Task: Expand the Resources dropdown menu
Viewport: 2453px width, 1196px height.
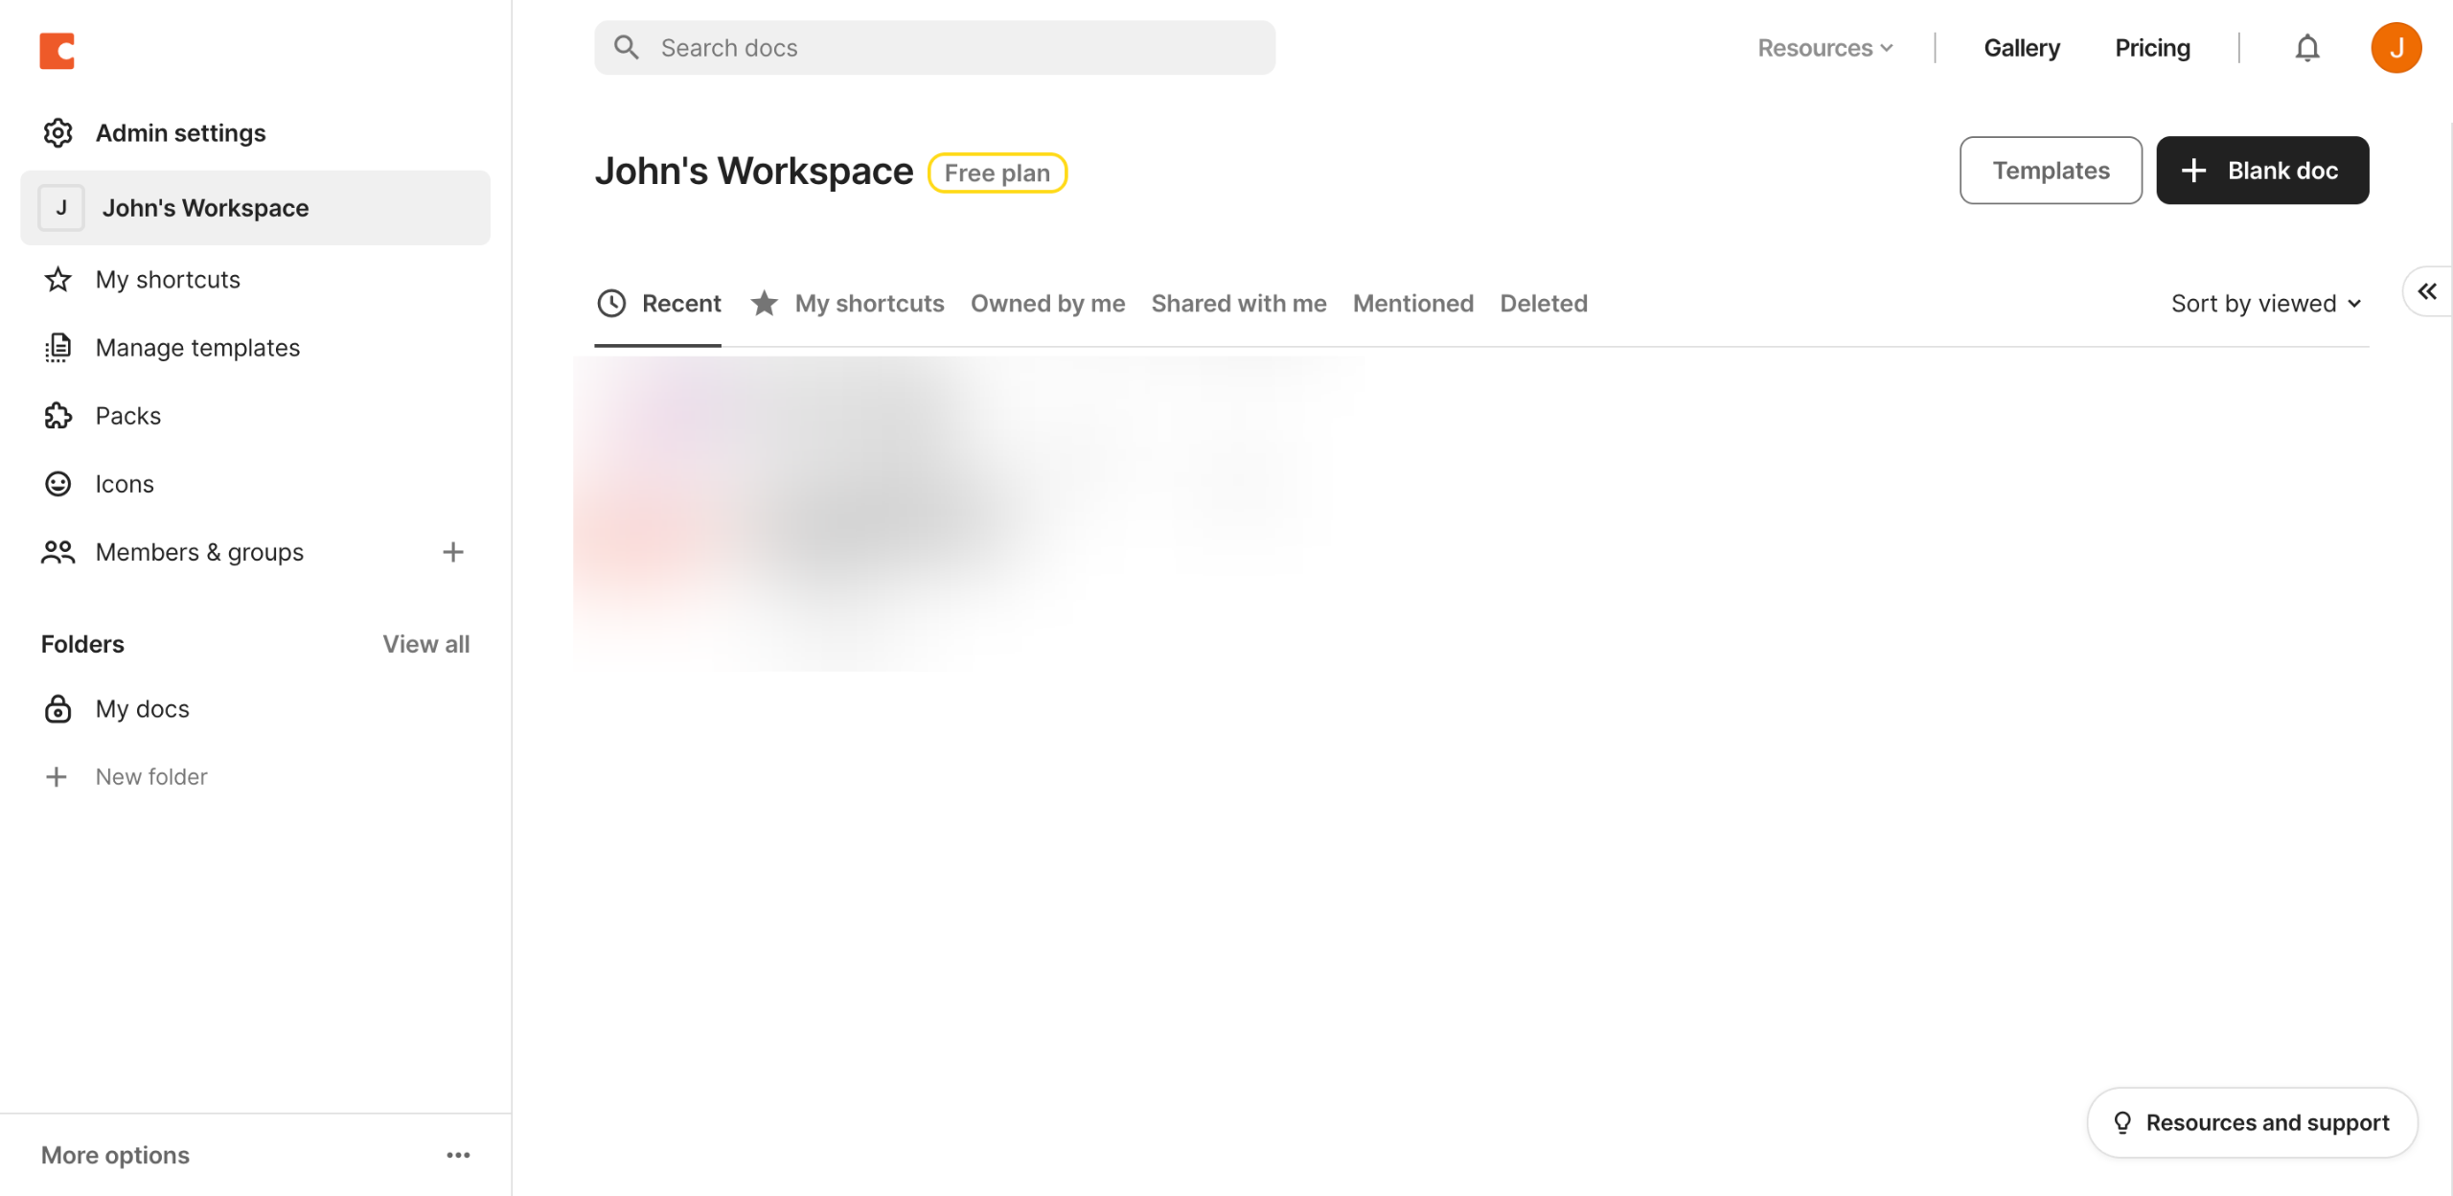Action: click(1824, 48)
